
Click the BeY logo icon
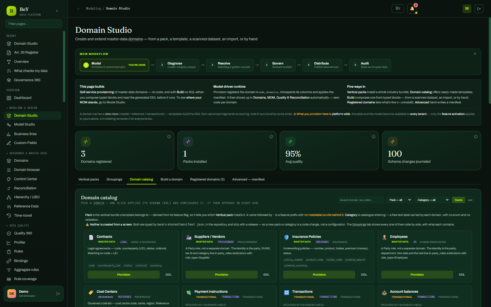pos(11,11)
